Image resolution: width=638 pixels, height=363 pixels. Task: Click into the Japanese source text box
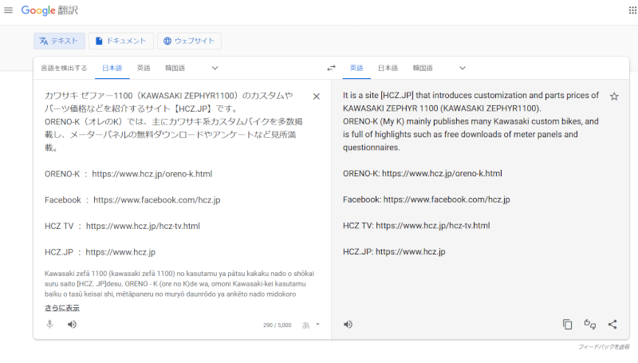click(174, 173)
